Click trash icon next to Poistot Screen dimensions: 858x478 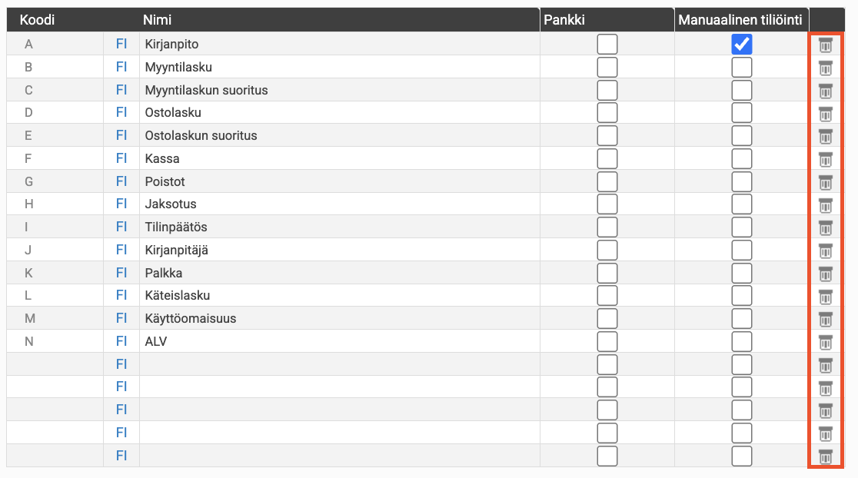pos(825,182)
